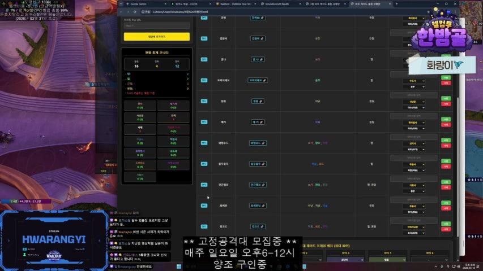
Task: Click the blue badge in the 메라 row
Action: (x=204, y=122)
